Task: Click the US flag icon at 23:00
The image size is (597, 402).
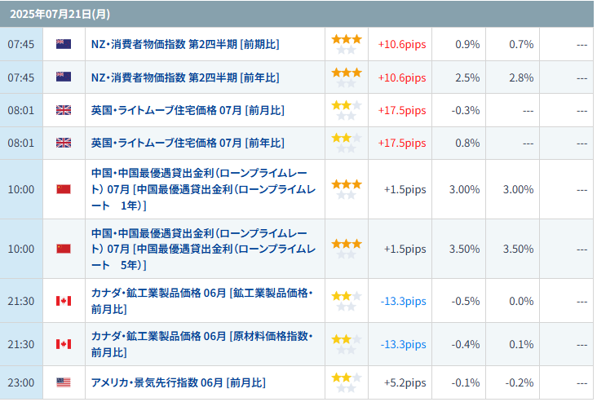Action: pos(63,382)
